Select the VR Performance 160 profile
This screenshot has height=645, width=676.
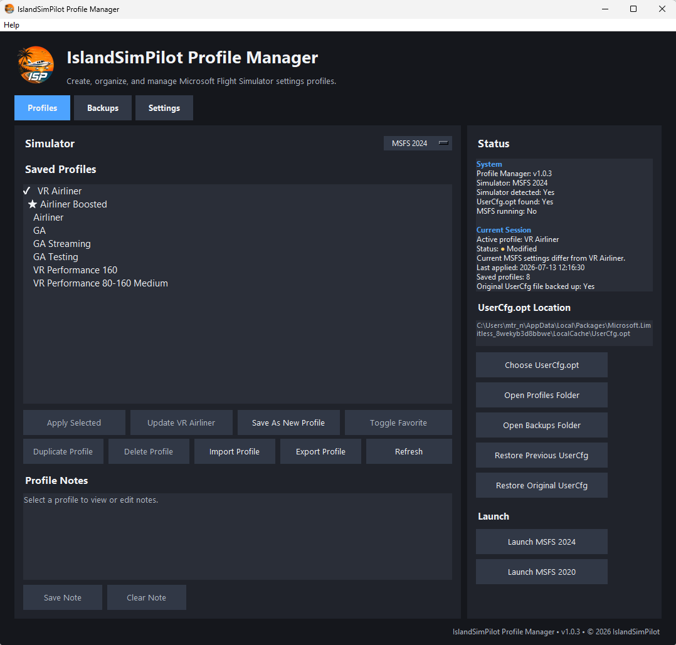pos(237,270)
